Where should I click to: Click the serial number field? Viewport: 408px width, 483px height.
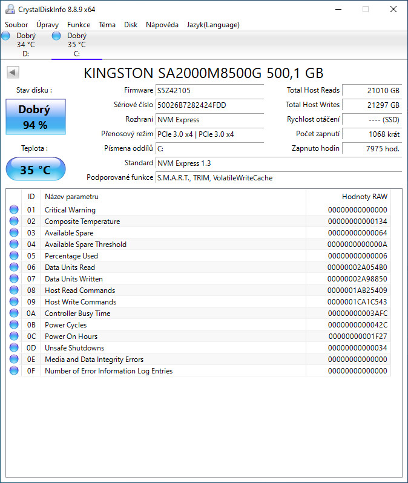point(209,105)
